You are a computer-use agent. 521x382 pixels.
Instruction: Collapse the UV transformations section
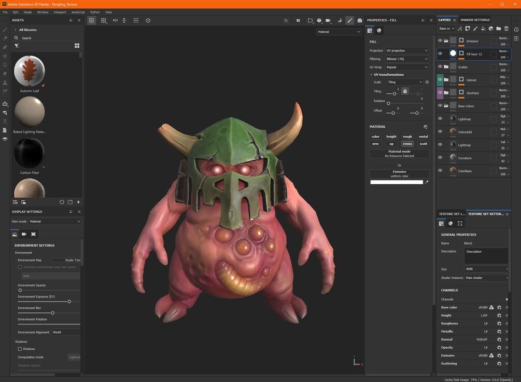(371, 75)
